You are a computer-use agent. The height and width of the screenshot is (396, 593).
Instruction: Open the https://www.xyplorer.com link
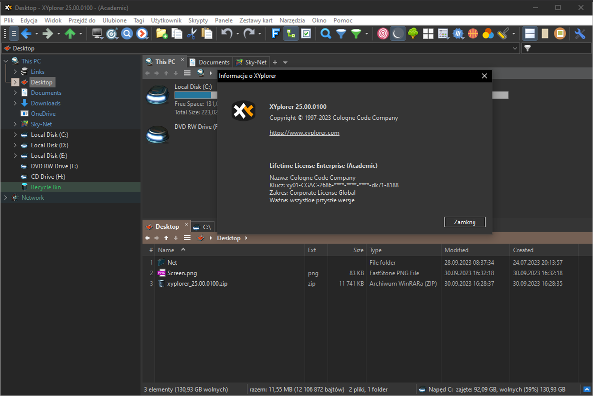(304, 133)
